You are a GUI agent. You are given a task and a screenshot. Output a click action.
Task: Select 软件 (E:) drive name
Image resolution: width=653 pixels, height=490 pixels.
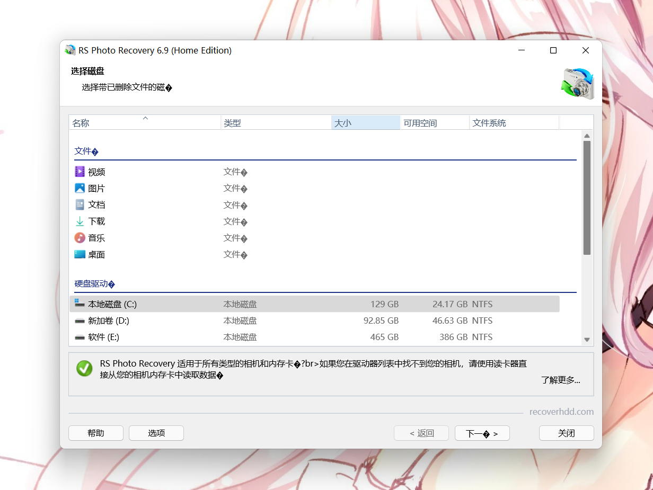[x=103, y=337]
